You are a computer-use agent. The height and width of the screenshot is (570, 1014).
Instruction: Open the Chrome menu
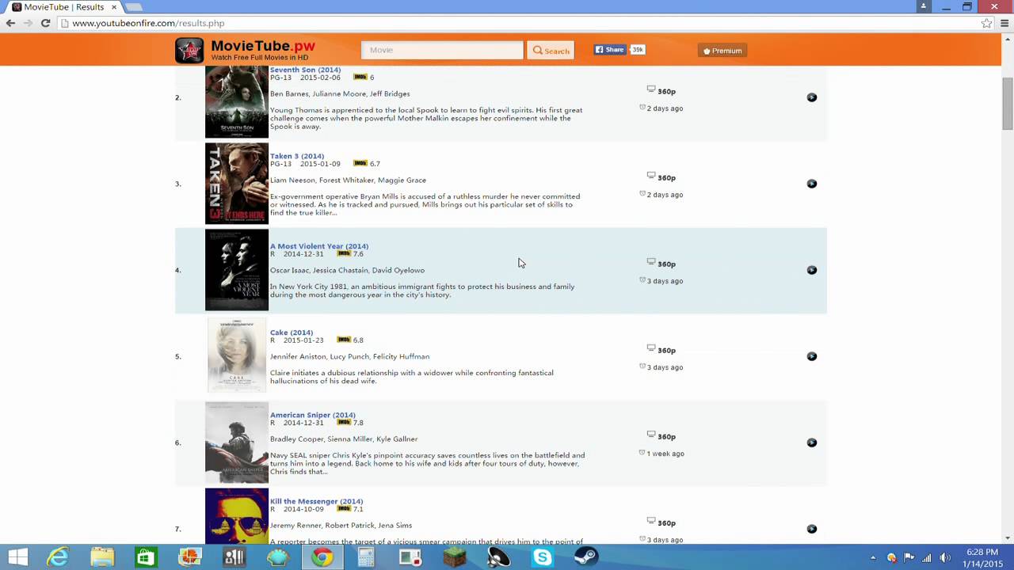click(1004, 23)
